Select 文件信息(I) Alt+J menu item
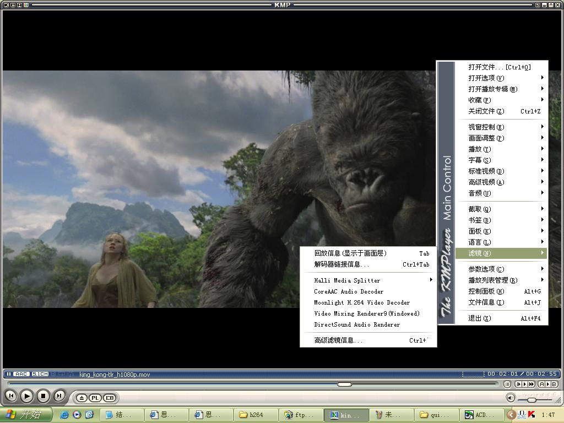This screenshot has width=564, height=423. 501,302
